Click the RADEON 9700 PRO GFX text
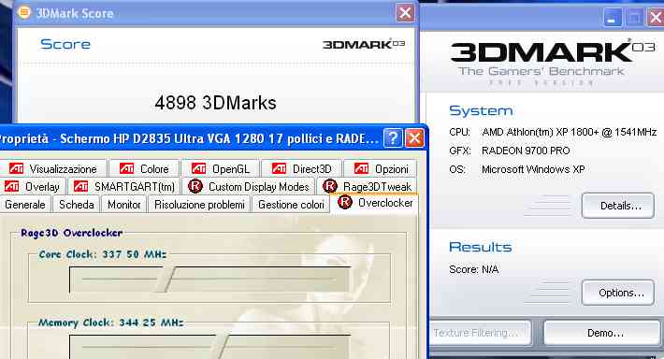Image resolution: width=664 pixels, height=359 pixels. tap(526, 151)
